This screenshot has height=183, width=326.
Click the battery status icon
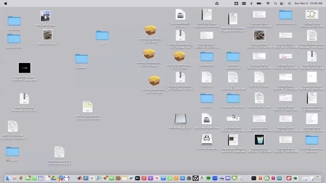click(259, 4)
